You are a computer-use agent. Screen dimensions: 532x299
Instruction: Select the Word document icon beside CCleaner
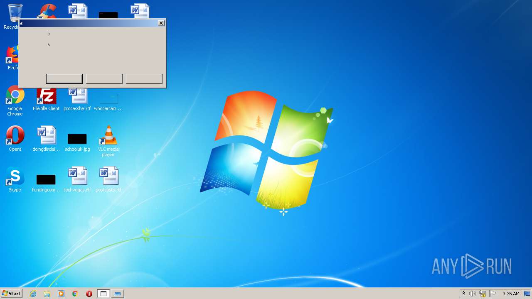[x=78, y=11]
